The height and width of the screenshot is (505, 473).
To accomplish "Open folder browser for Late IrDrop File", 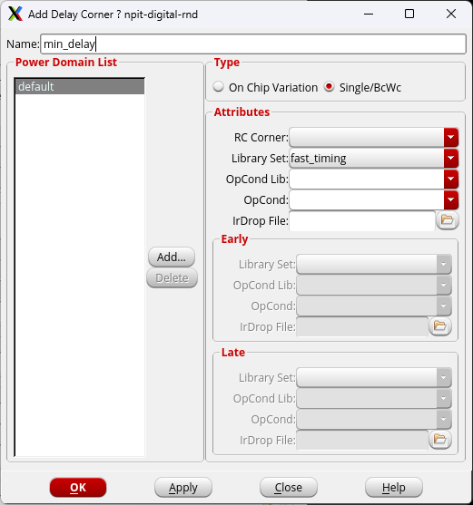I will pos(439,440).
